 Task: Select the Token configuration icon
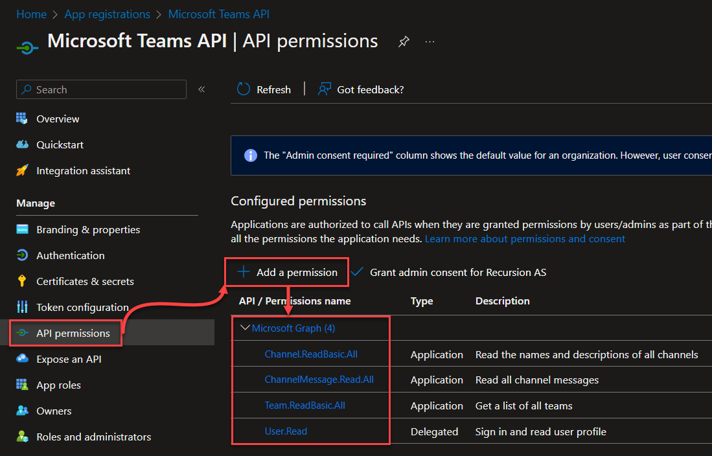pyautogui.click(x=23, y=307)
